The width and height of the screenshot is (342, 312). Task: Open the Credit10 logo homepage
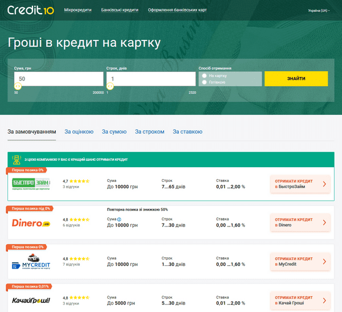click(31, 10)
